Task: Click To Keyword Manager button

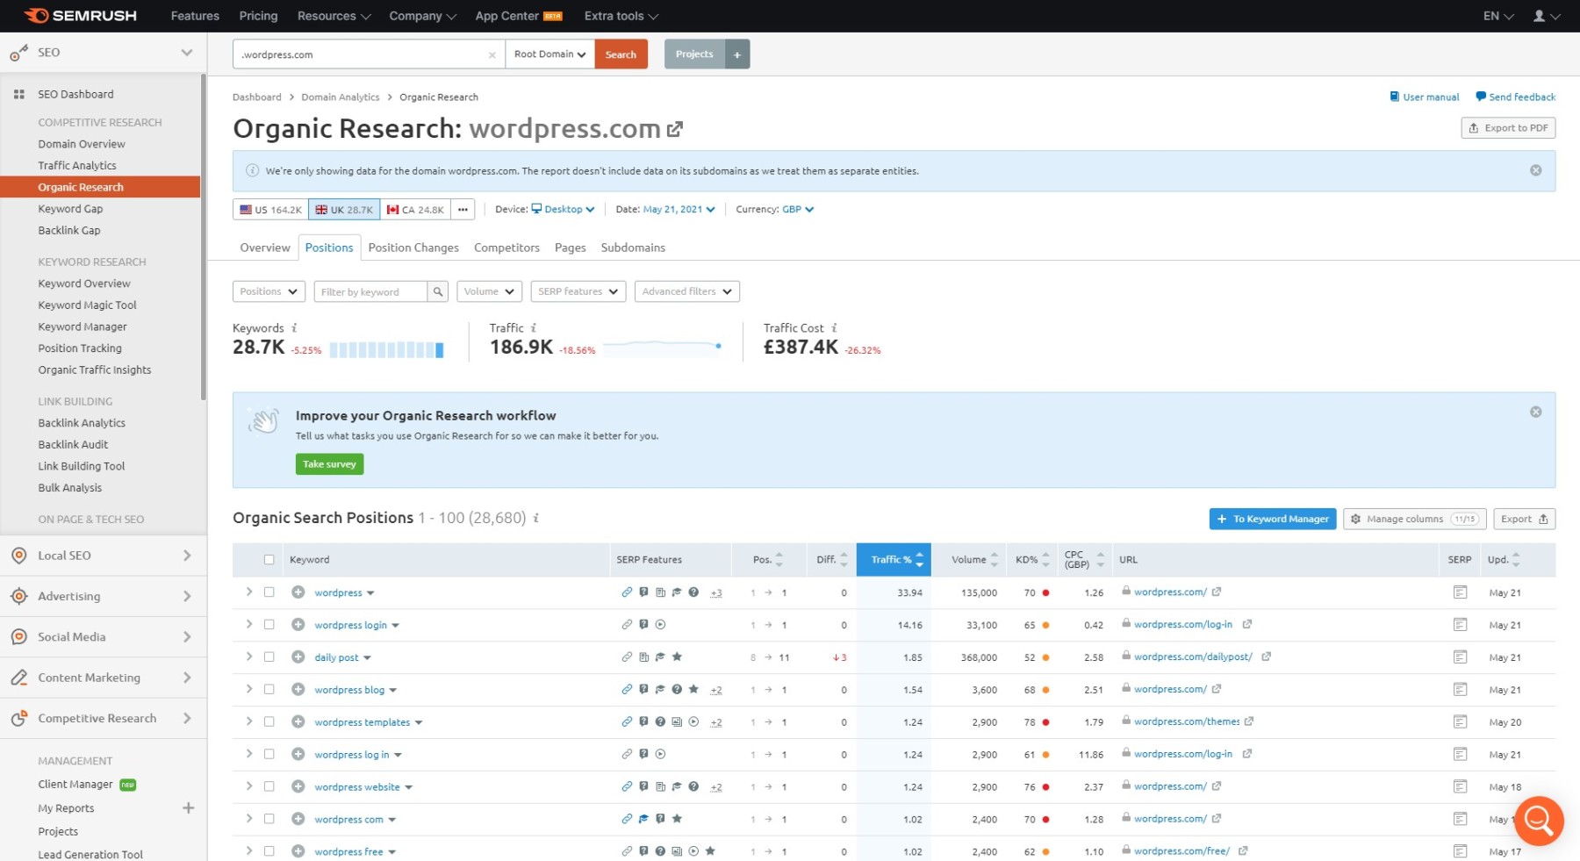Action: pyautogui.click(x=1272, y=519)
